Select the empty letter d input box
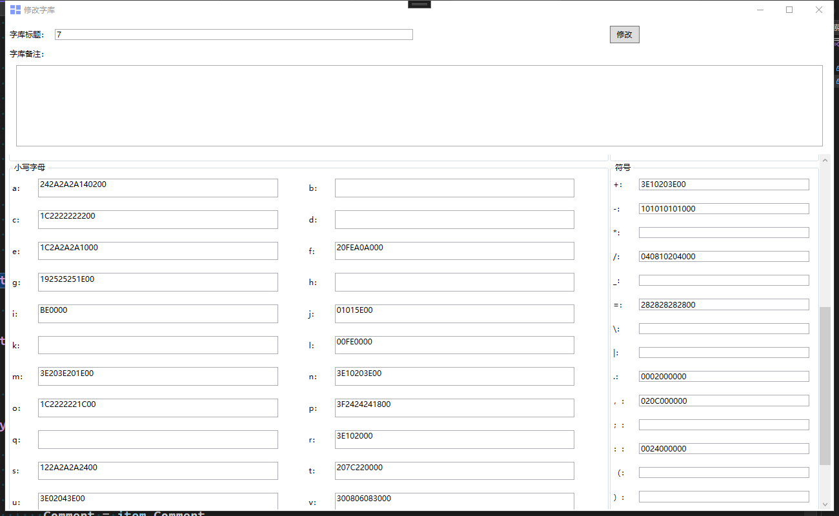 click(454, 219)
